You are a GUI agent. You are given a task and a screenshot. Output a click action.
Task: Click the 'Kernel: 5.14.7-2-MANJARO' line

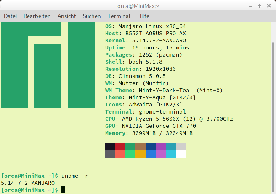click(x=146, y=41)
